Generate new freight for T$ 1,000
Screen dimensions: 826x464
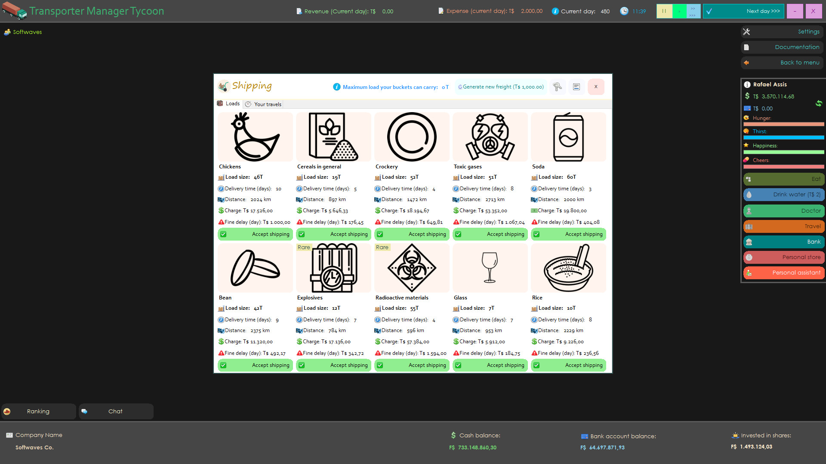(501, 87)
